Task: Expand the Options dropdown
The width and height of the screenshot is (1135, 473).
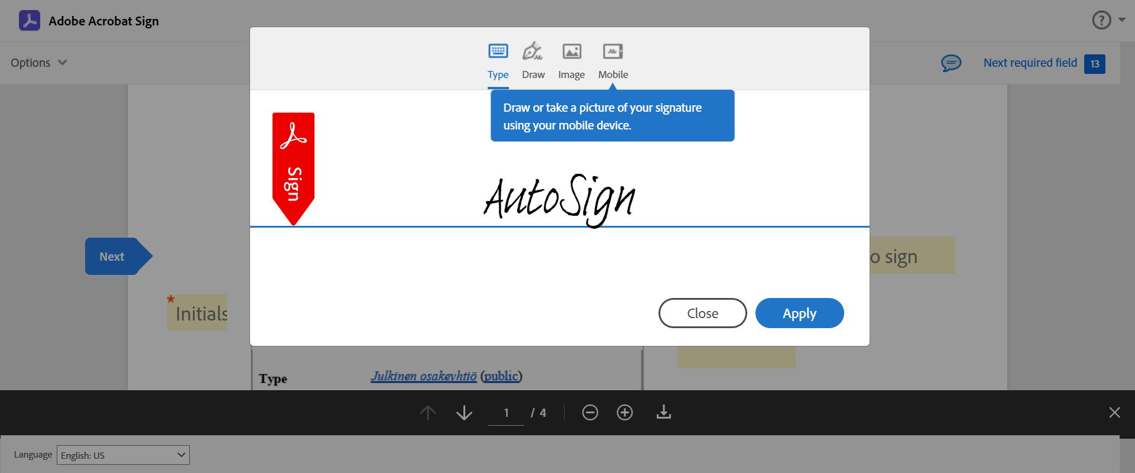Action: 39,63
